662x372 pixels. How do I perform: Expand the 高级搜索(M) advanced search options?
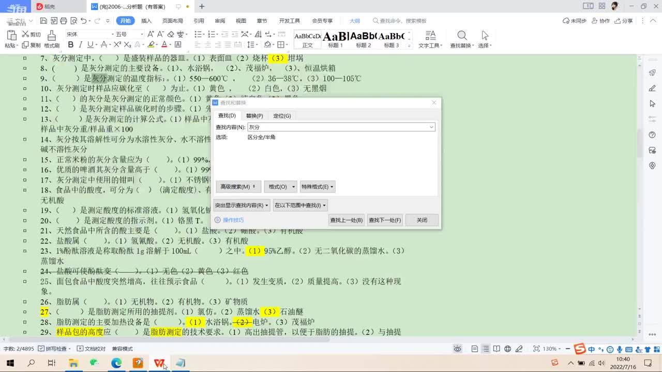(x=238, y=187)
